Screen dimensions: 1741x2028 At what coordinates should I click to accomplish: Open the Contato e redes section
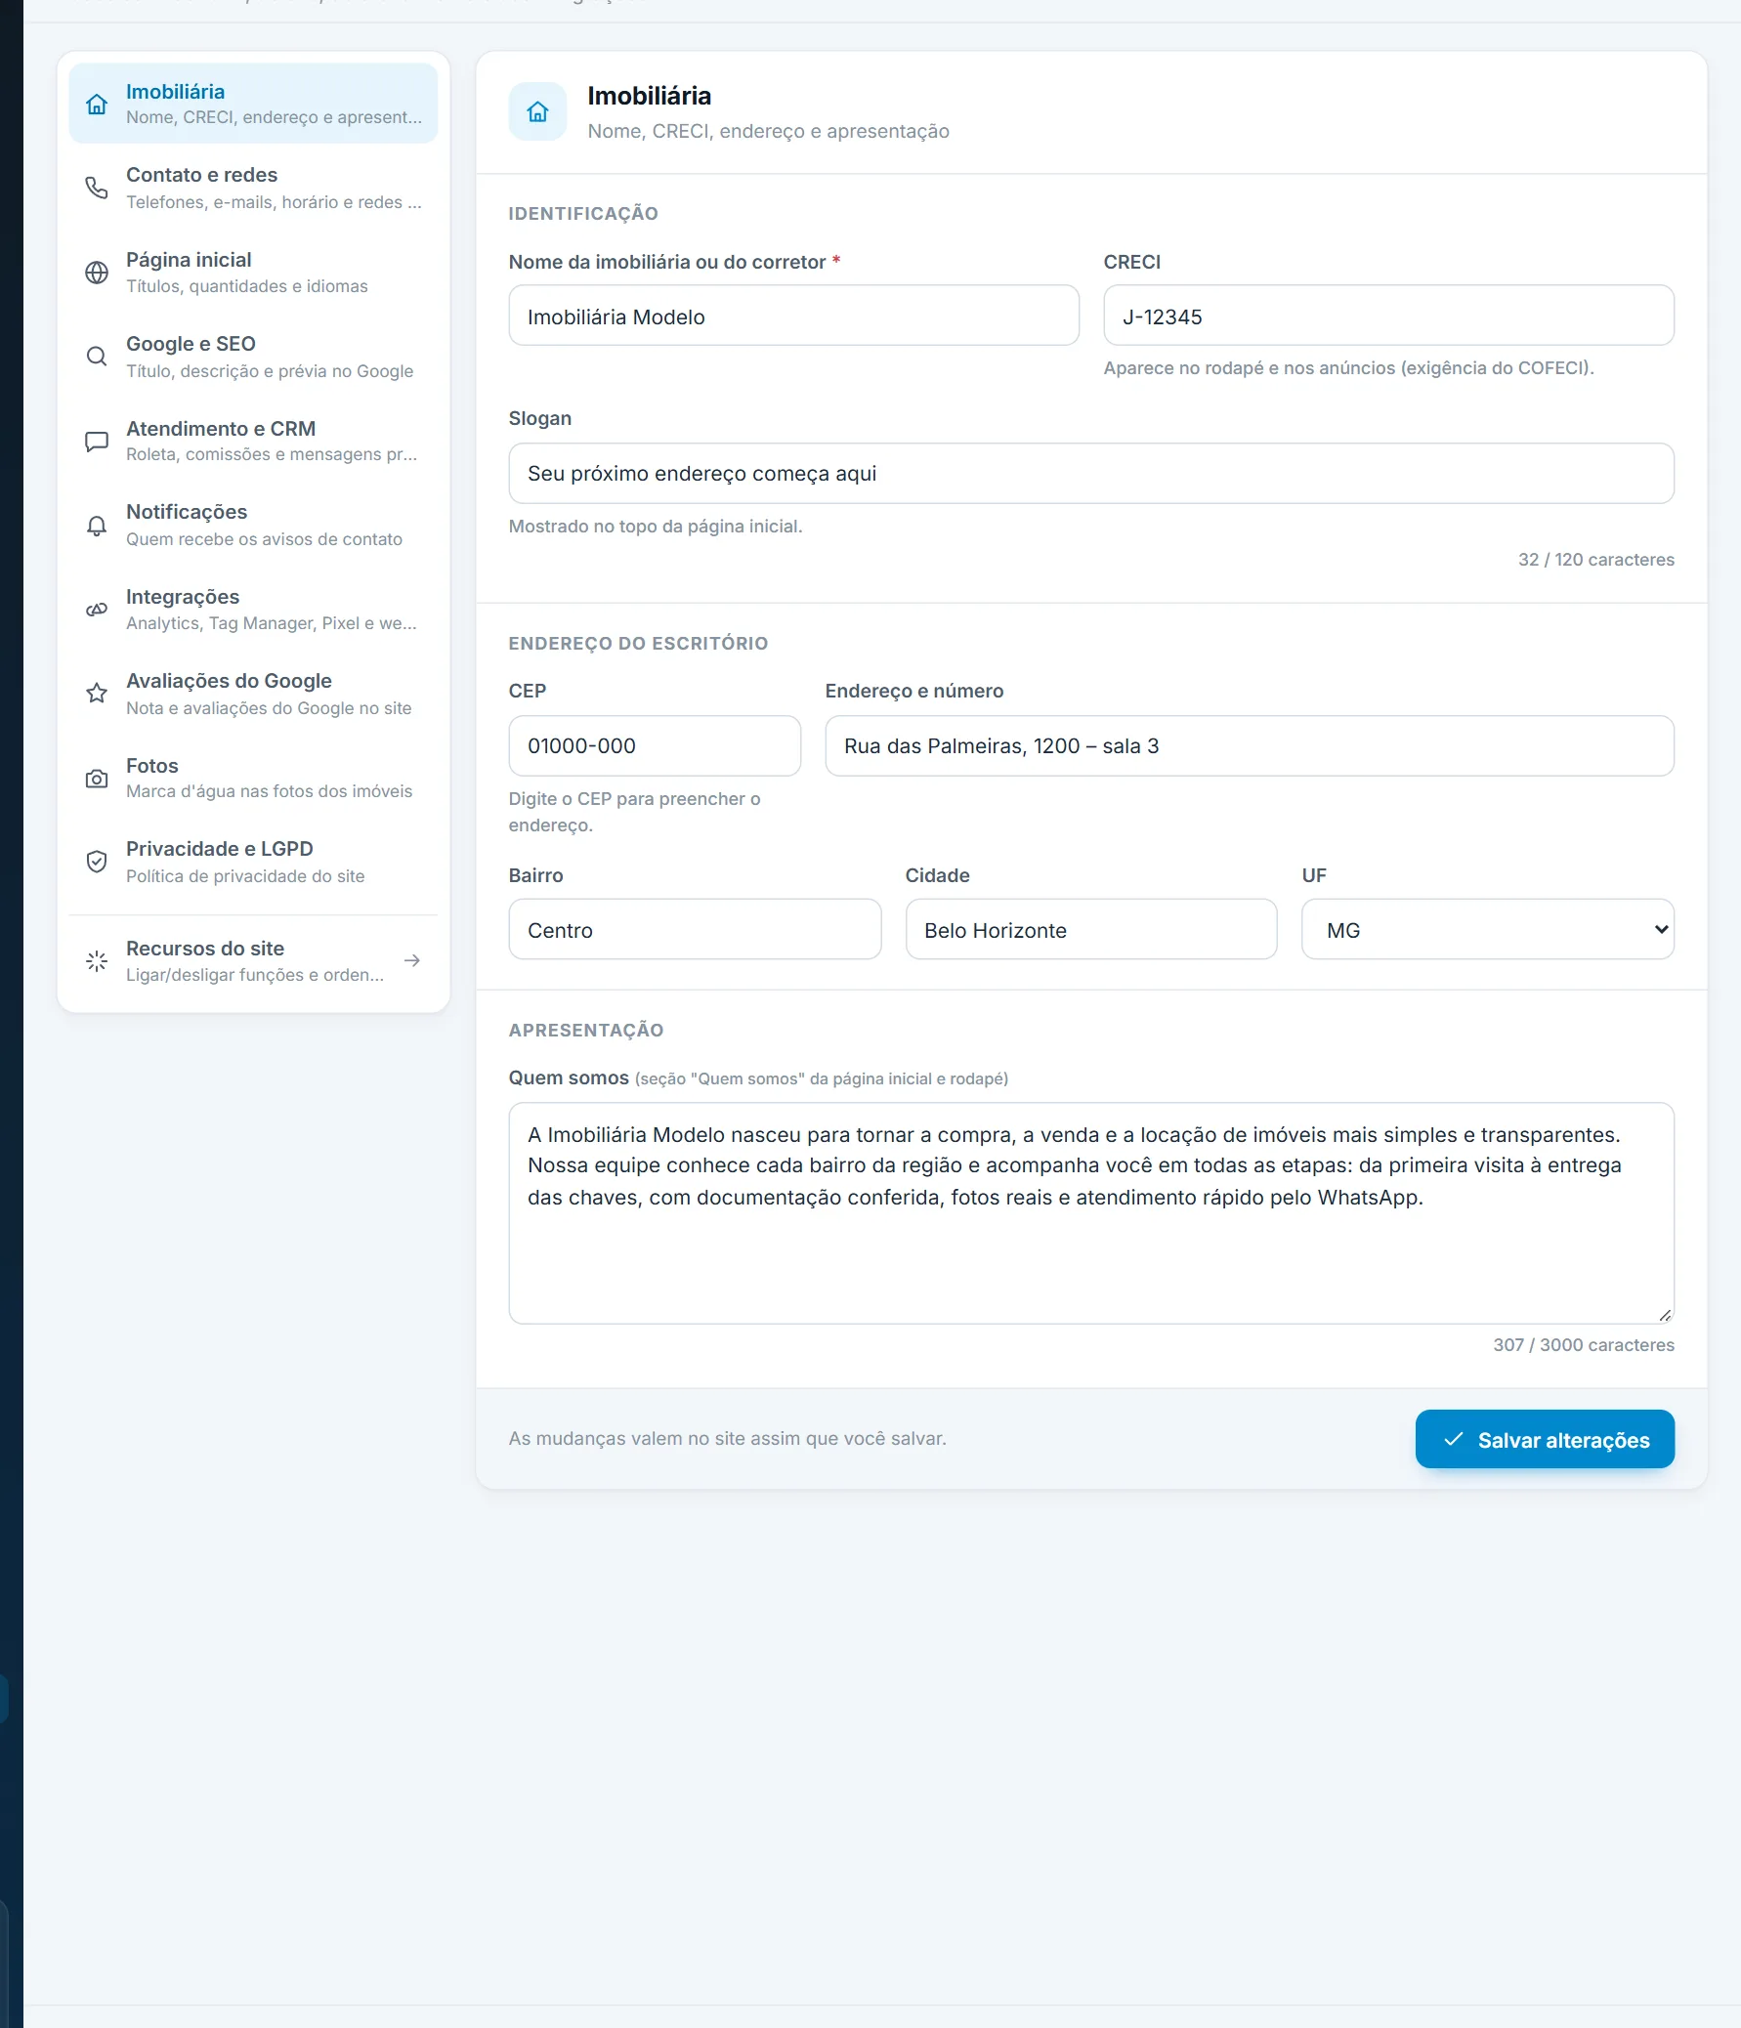coord(252,188)
